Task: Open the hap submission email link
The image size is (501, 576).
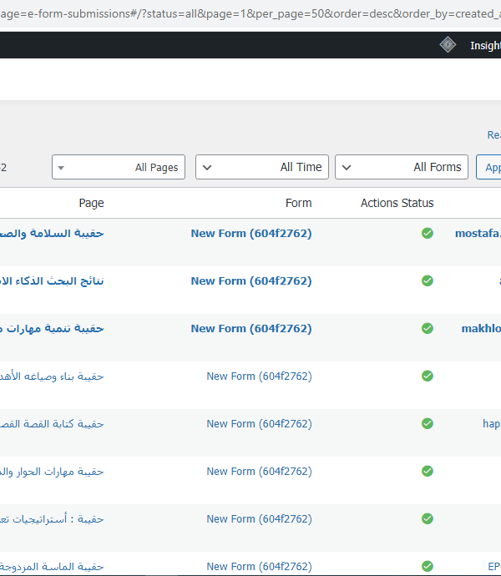Action: click(492, 423)
